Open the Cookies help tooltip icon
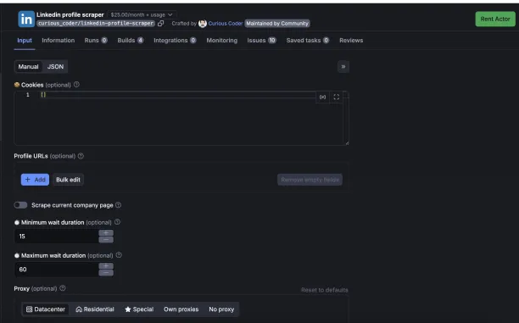 click(76, 85)
